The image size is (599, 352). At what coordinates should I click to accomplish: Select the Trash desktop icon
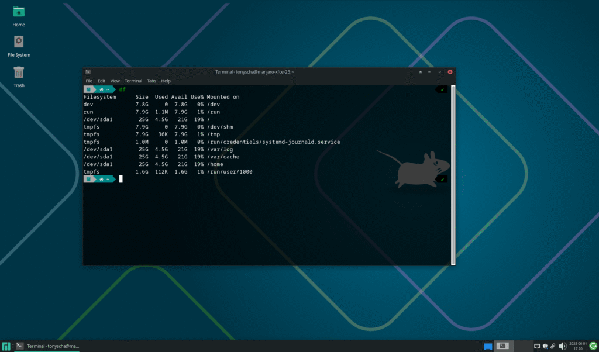click(19, 77)
